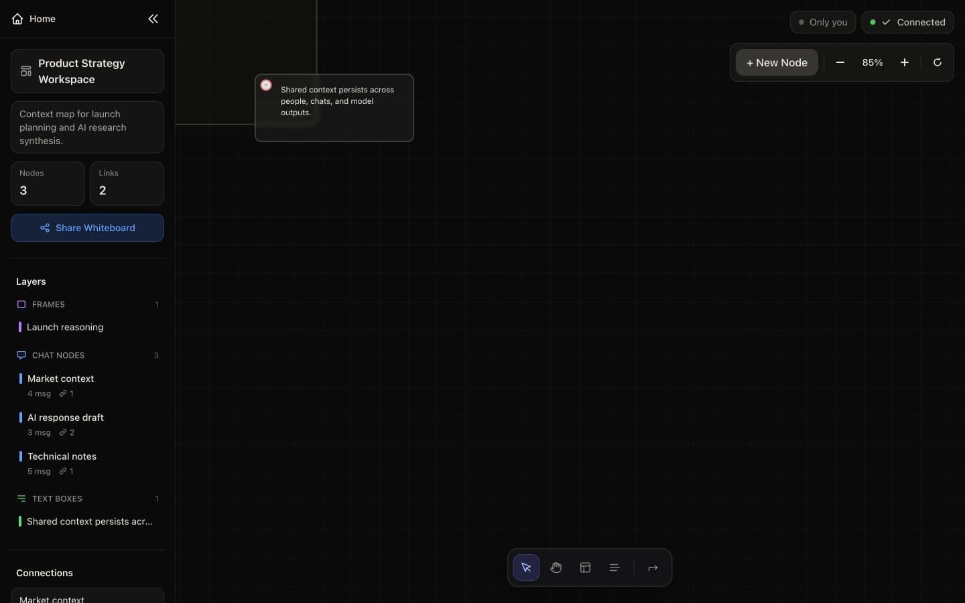Click the Only you visibility badge

[x=823, y=22]
